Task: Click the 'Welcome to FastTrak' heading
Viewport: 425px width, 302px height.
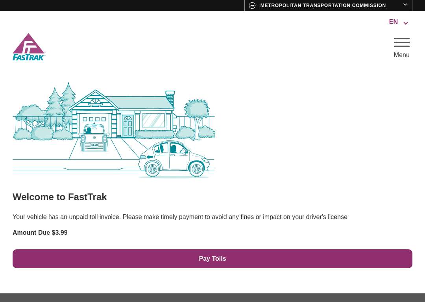Action: click(x=60, y=197)
